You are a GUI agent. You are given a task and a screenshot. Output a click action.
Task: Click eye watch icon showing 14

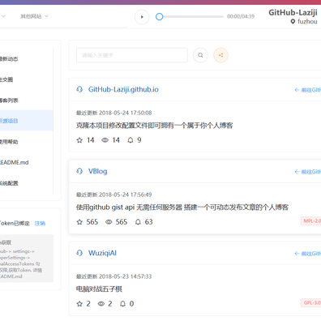105,140
